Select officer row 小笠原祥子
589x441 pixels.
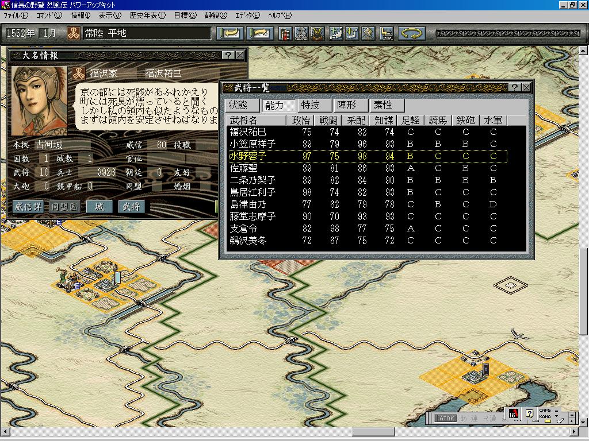pos(368,144)
